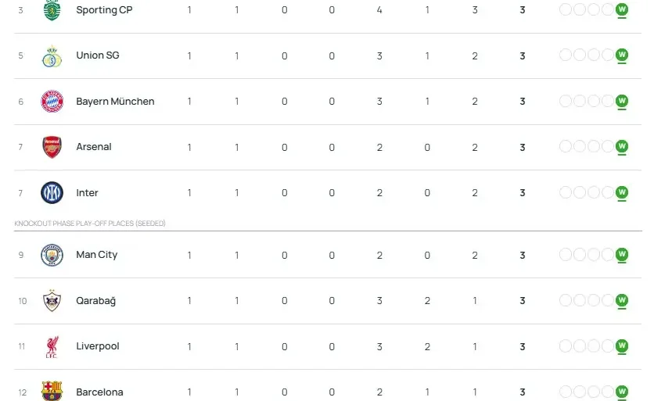Viewport: 654px width, 401px height.
Task: Select the Qarabağ team name
Action: 95,301
